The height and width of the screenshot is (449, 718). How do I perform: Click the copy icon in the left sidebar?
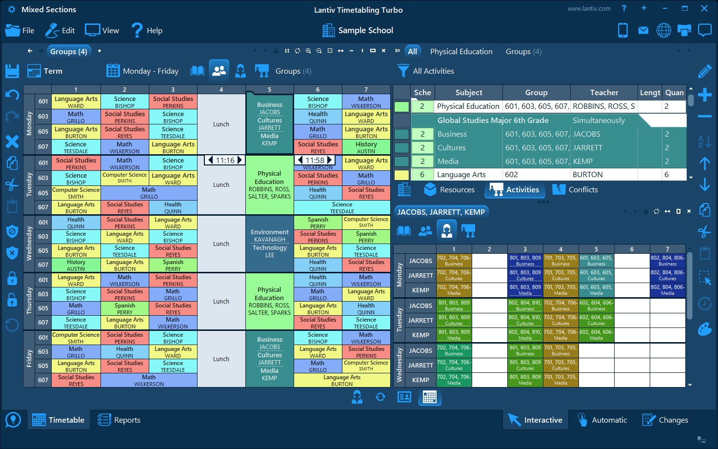click(x=12, y=163)
